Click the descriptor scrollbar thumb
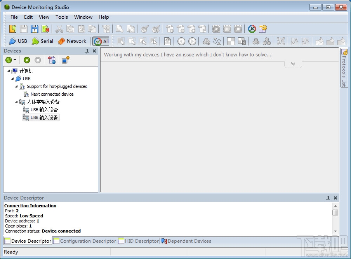The image size is (351, 259). [x=335, y=212]
